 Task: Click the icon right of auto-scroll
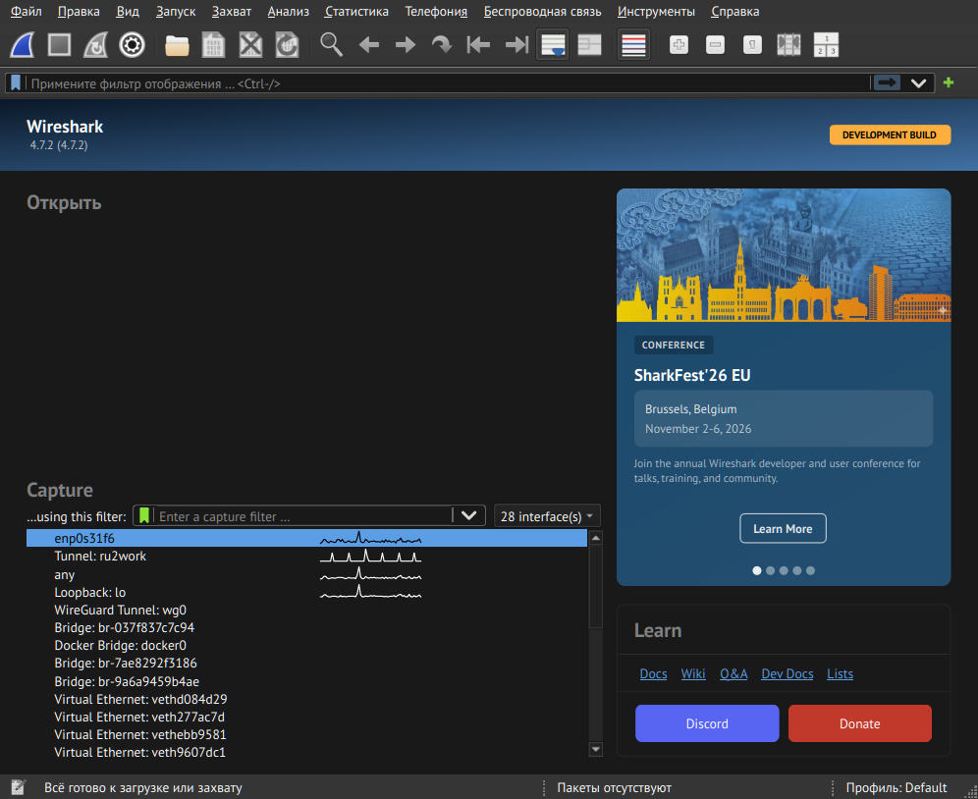coord(589,45)
